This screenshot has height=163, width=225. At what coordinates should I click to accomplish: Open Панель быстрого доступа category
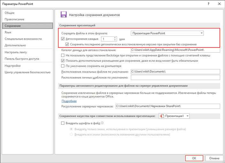click(x=27, y=59)
